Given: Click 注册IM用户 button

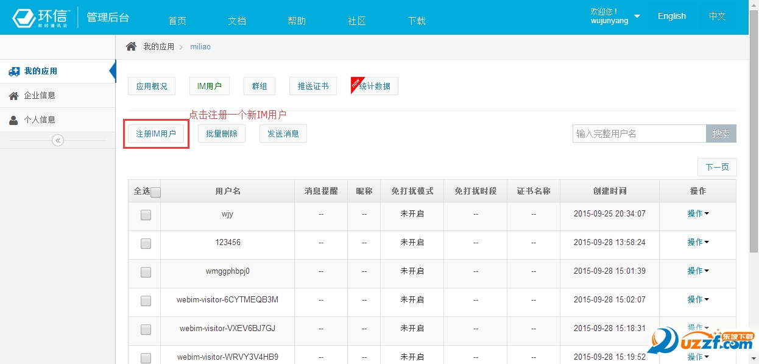Looking at the screenshot, I should (156, 134).
